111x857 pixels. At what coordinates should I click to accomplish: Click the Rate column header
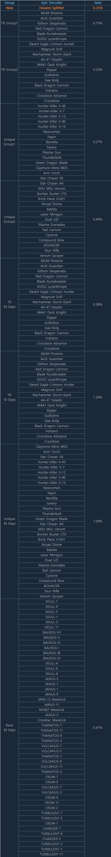[98, 3]
